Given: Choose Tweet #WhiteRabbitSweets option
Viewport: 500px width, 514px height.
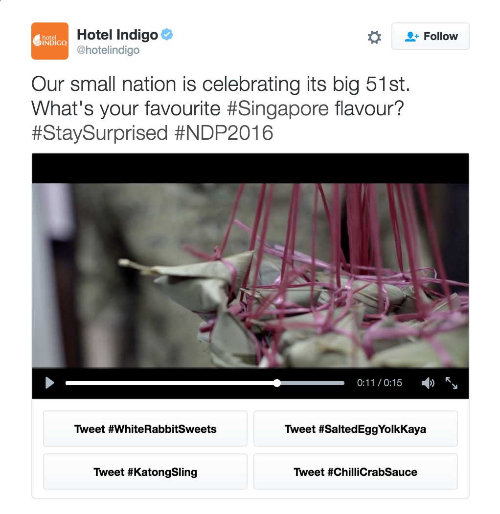Looking at the screenshot, I should point(145,428).
